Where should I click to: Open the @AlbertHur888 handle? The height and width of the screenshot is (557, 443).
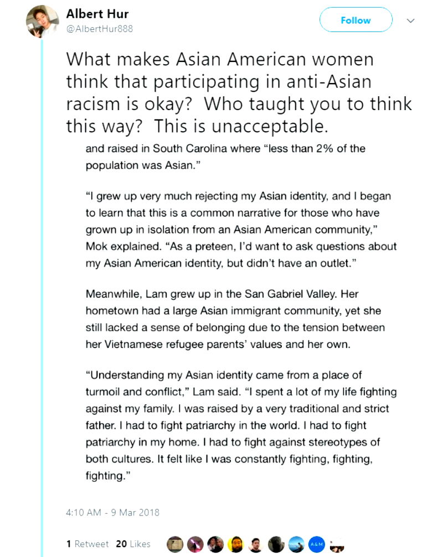click(x=100, y=28)
